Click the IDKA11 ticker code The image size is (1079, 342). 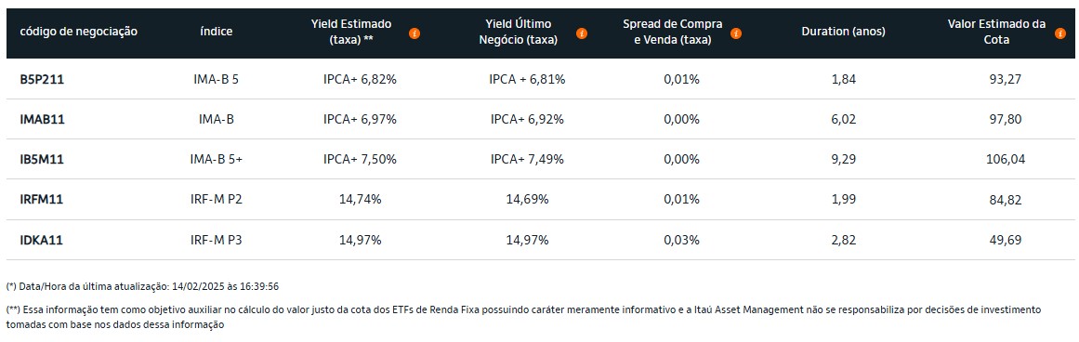click(x=42, y=240)
